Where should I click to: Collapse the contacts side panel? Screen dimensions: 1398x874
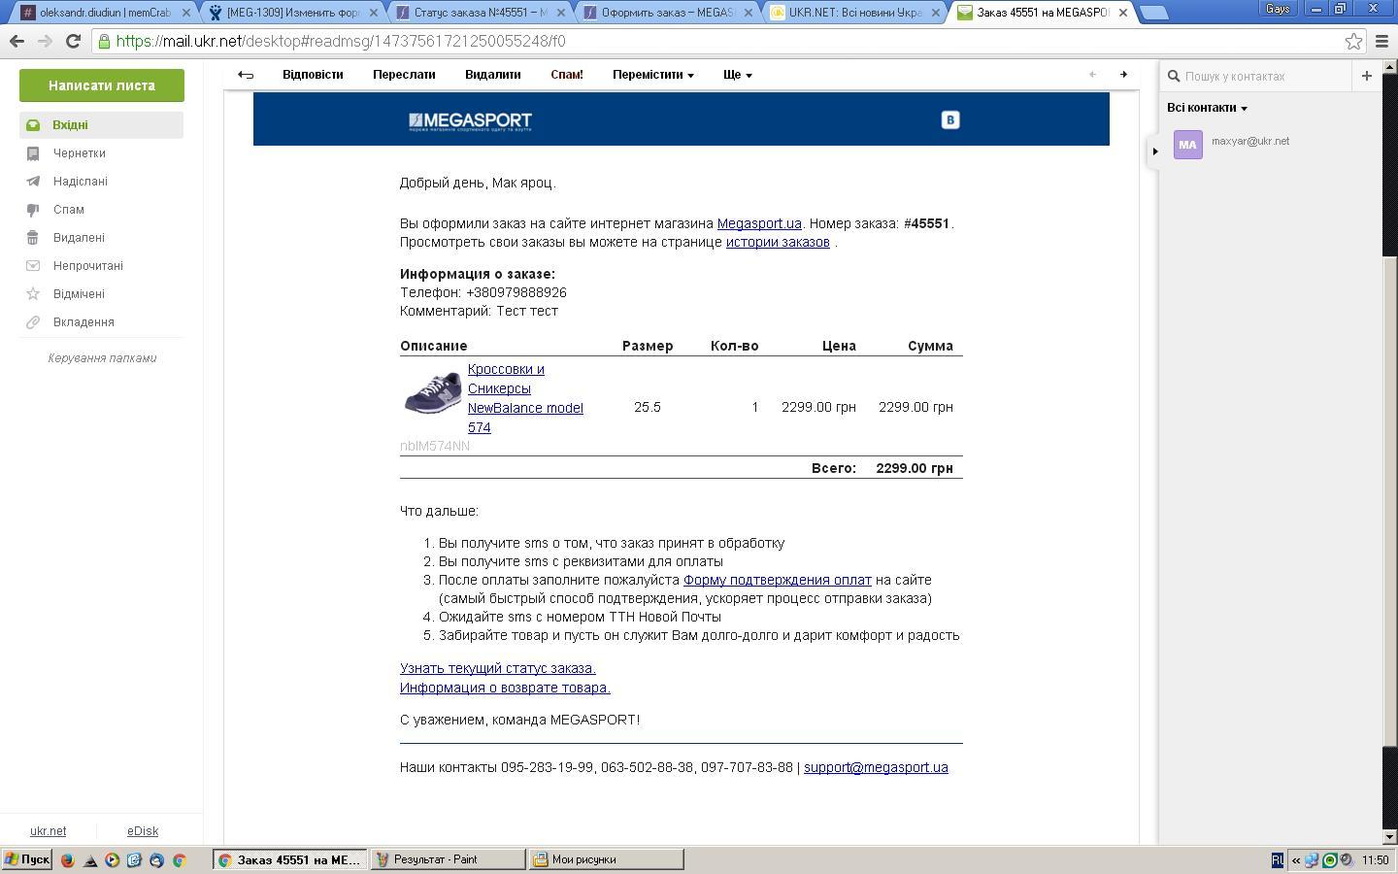[x=1154, y=151]
